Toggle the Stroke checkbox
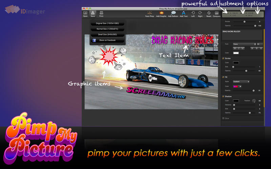The image size is (271, 169). [223, 58]
